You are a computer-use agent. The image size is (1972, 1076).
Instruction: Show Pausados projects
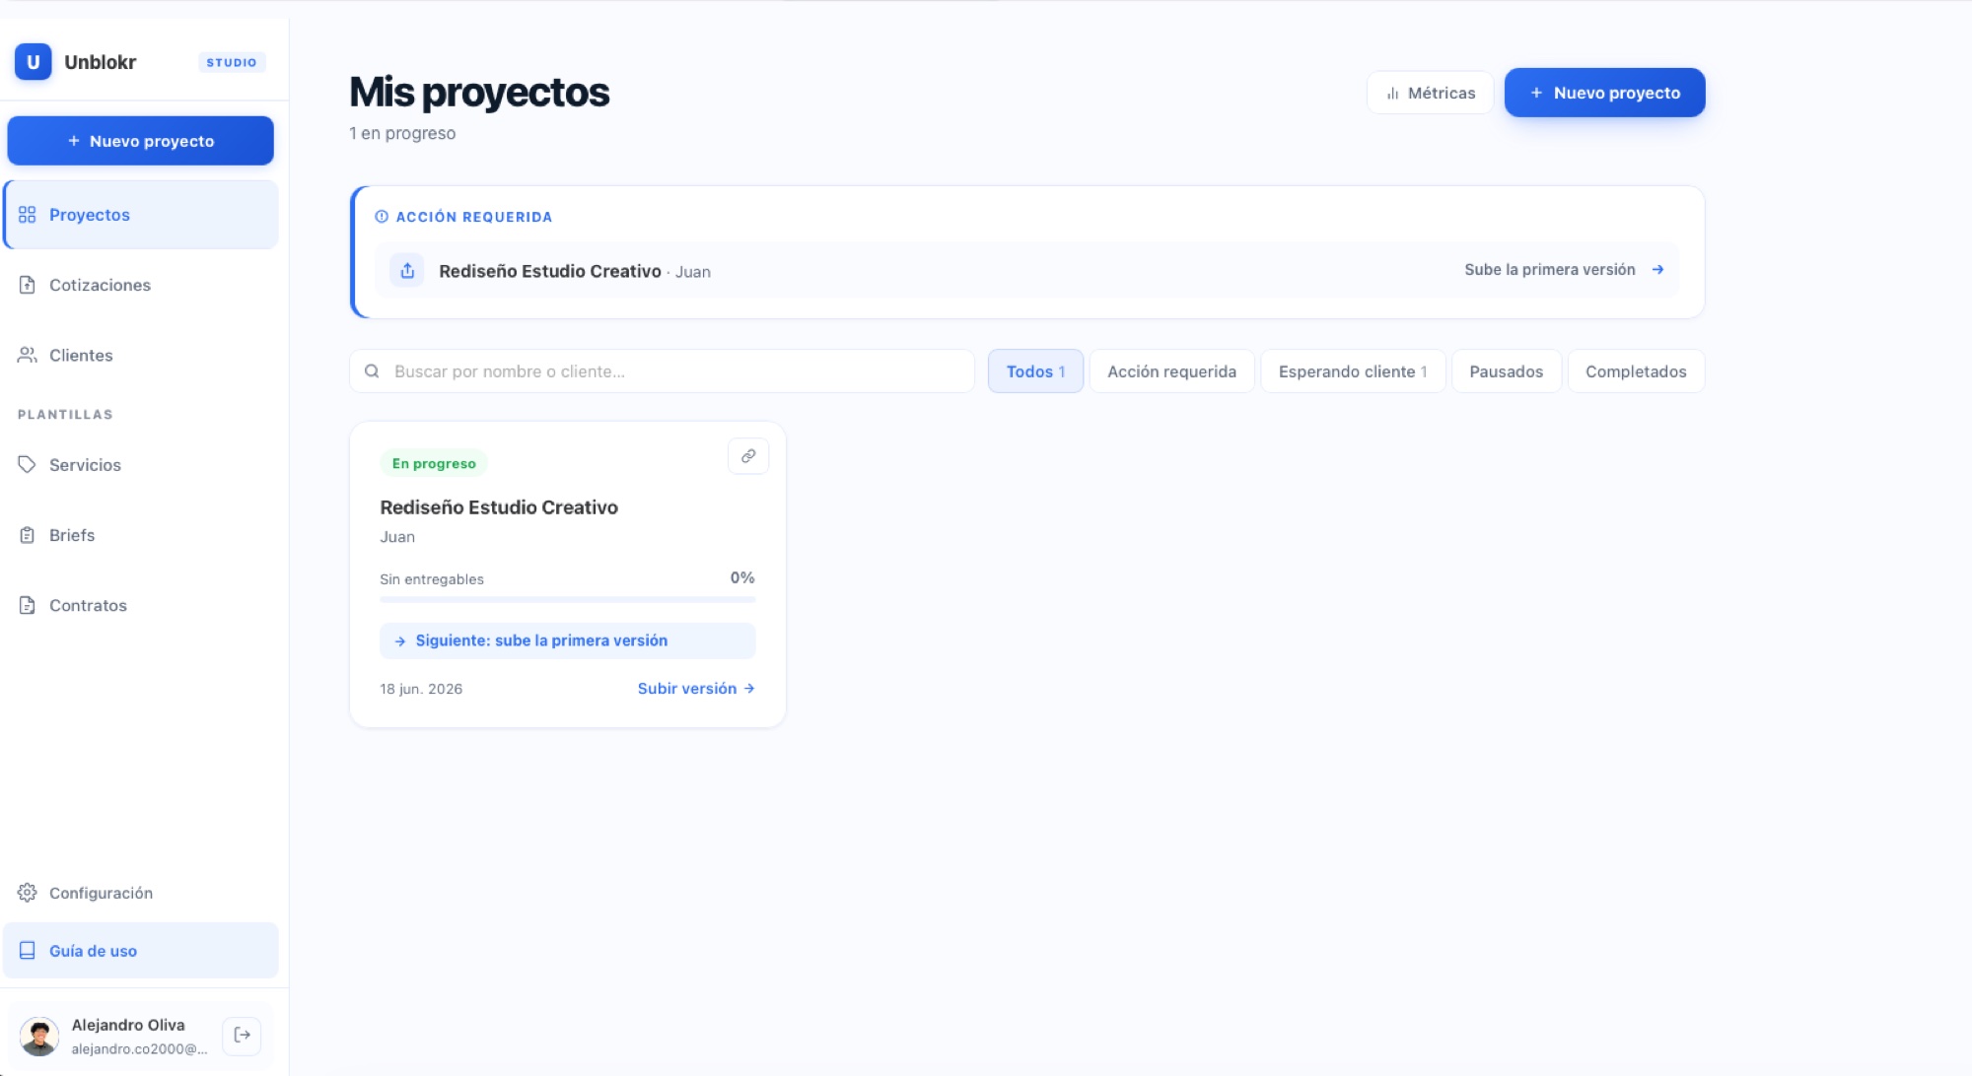click(1506, 371)
